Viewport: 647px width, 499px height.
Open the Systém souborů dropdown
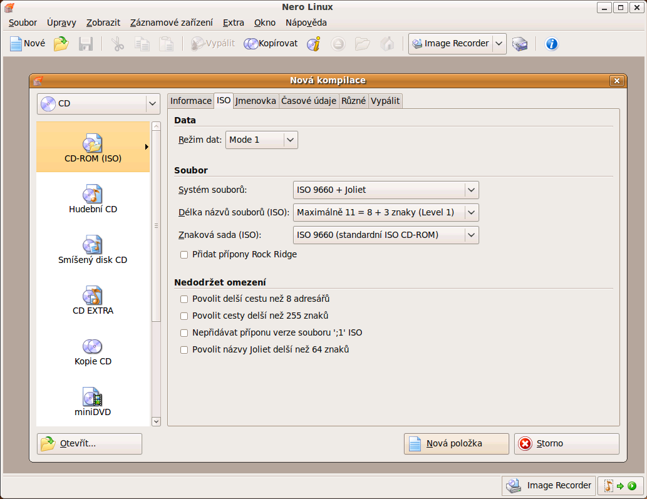point(386,190)
